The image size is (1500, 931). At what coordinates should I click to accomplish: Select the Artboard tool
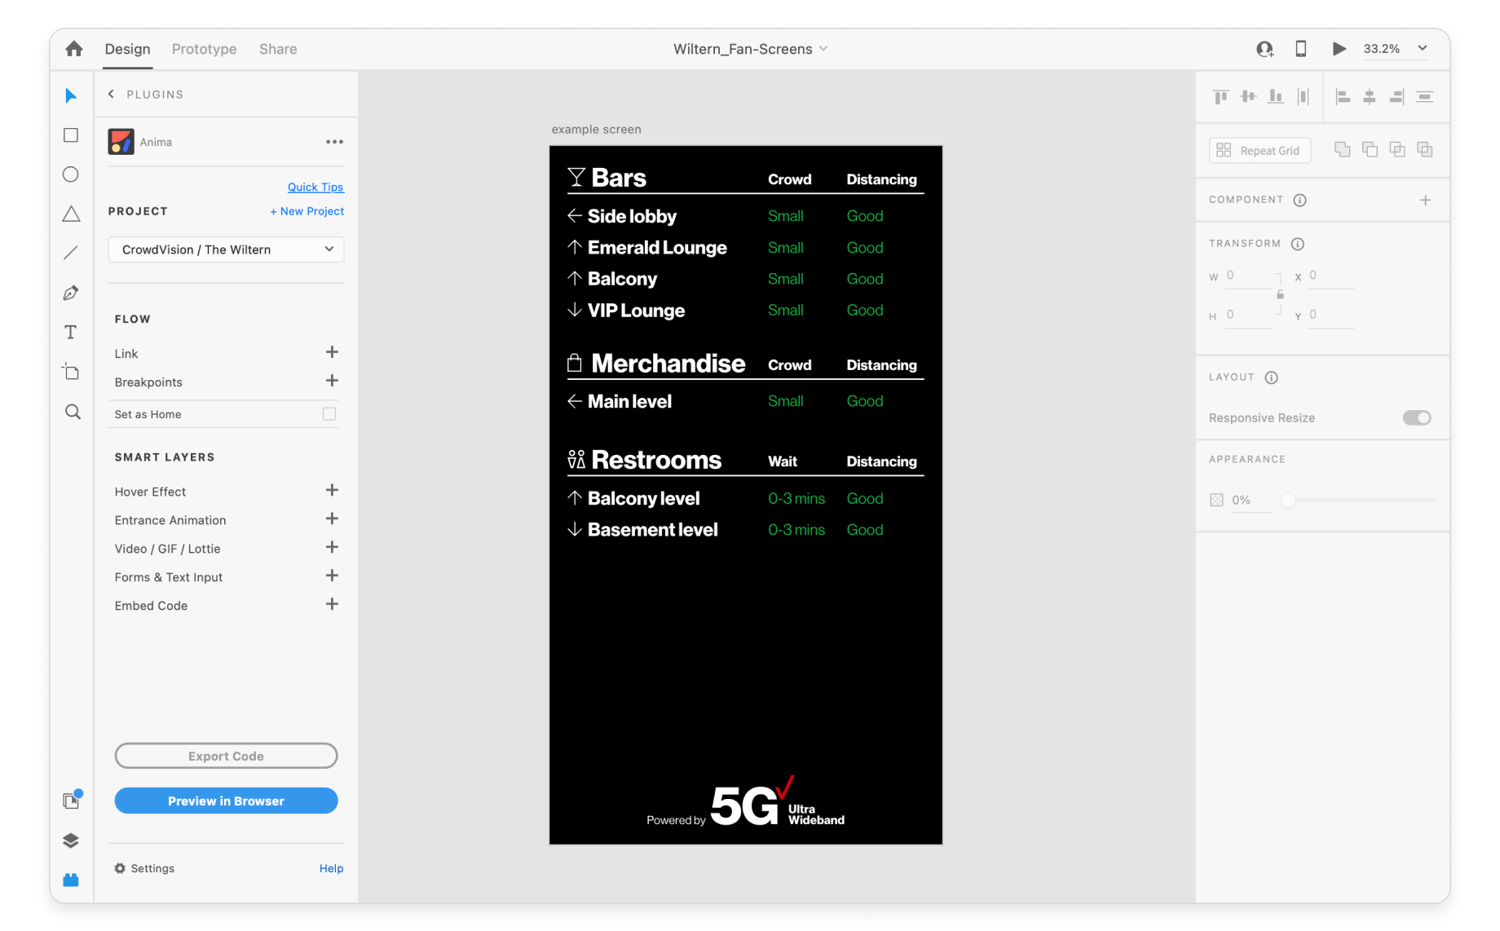[71, 372]
